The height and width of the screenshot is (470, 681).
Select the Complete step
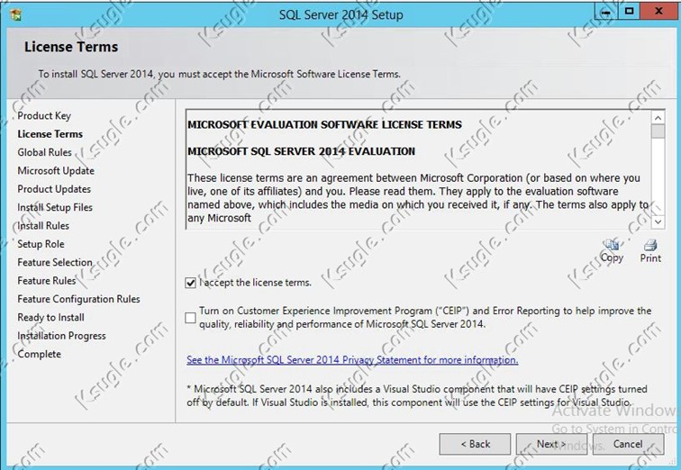point(40,354)
